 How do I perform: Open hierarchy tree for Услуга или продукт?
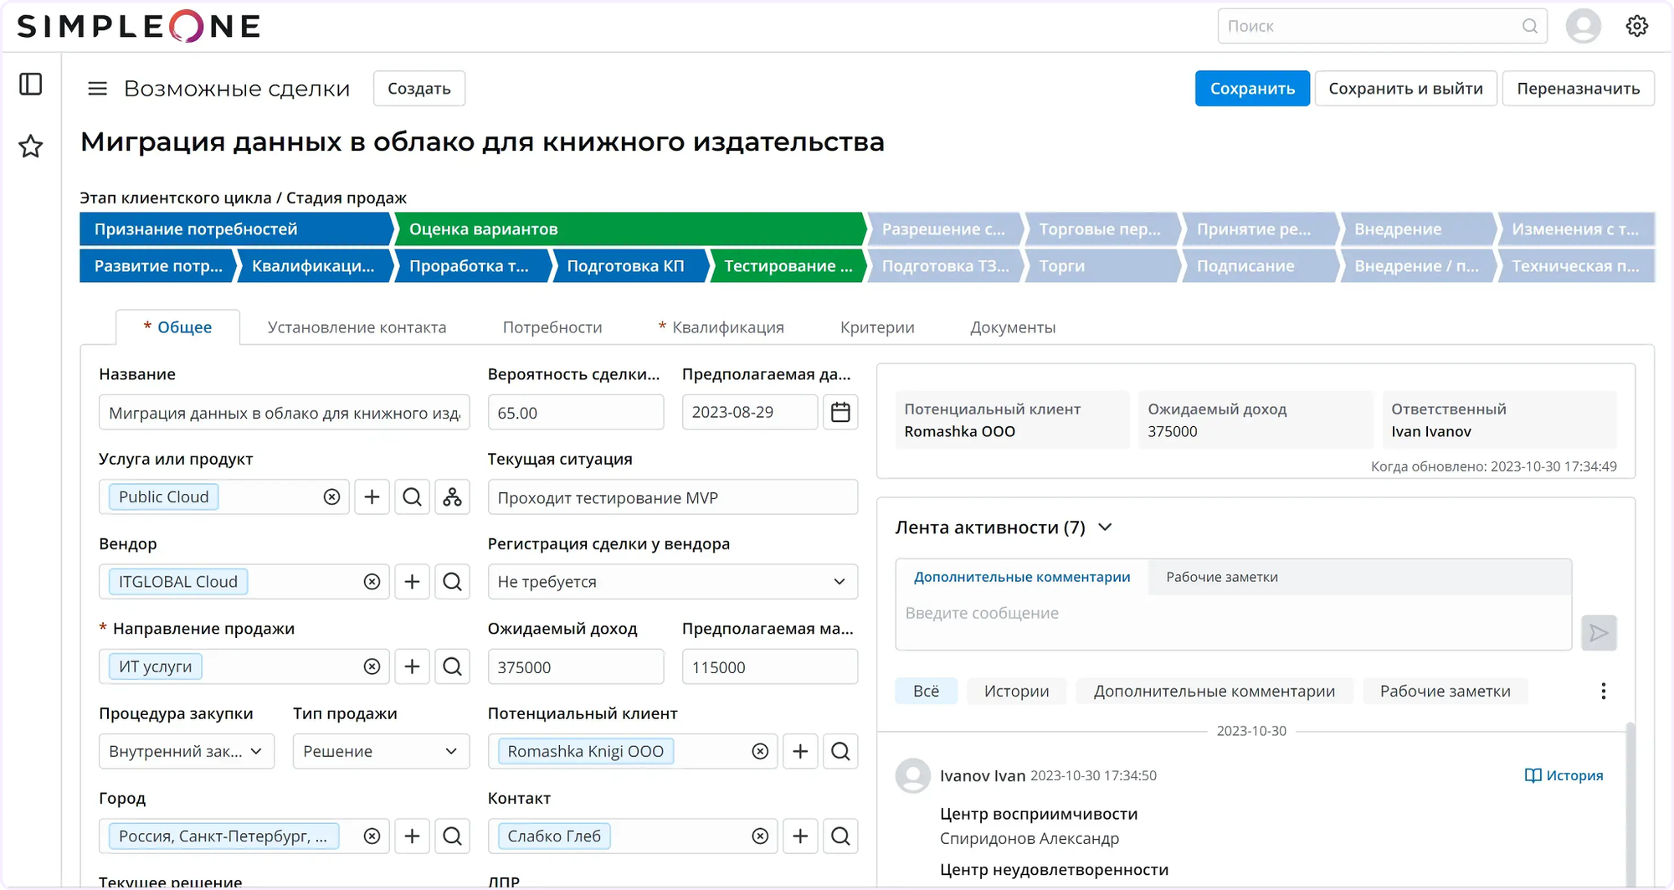pyautogui.click(x=452, y=497)
